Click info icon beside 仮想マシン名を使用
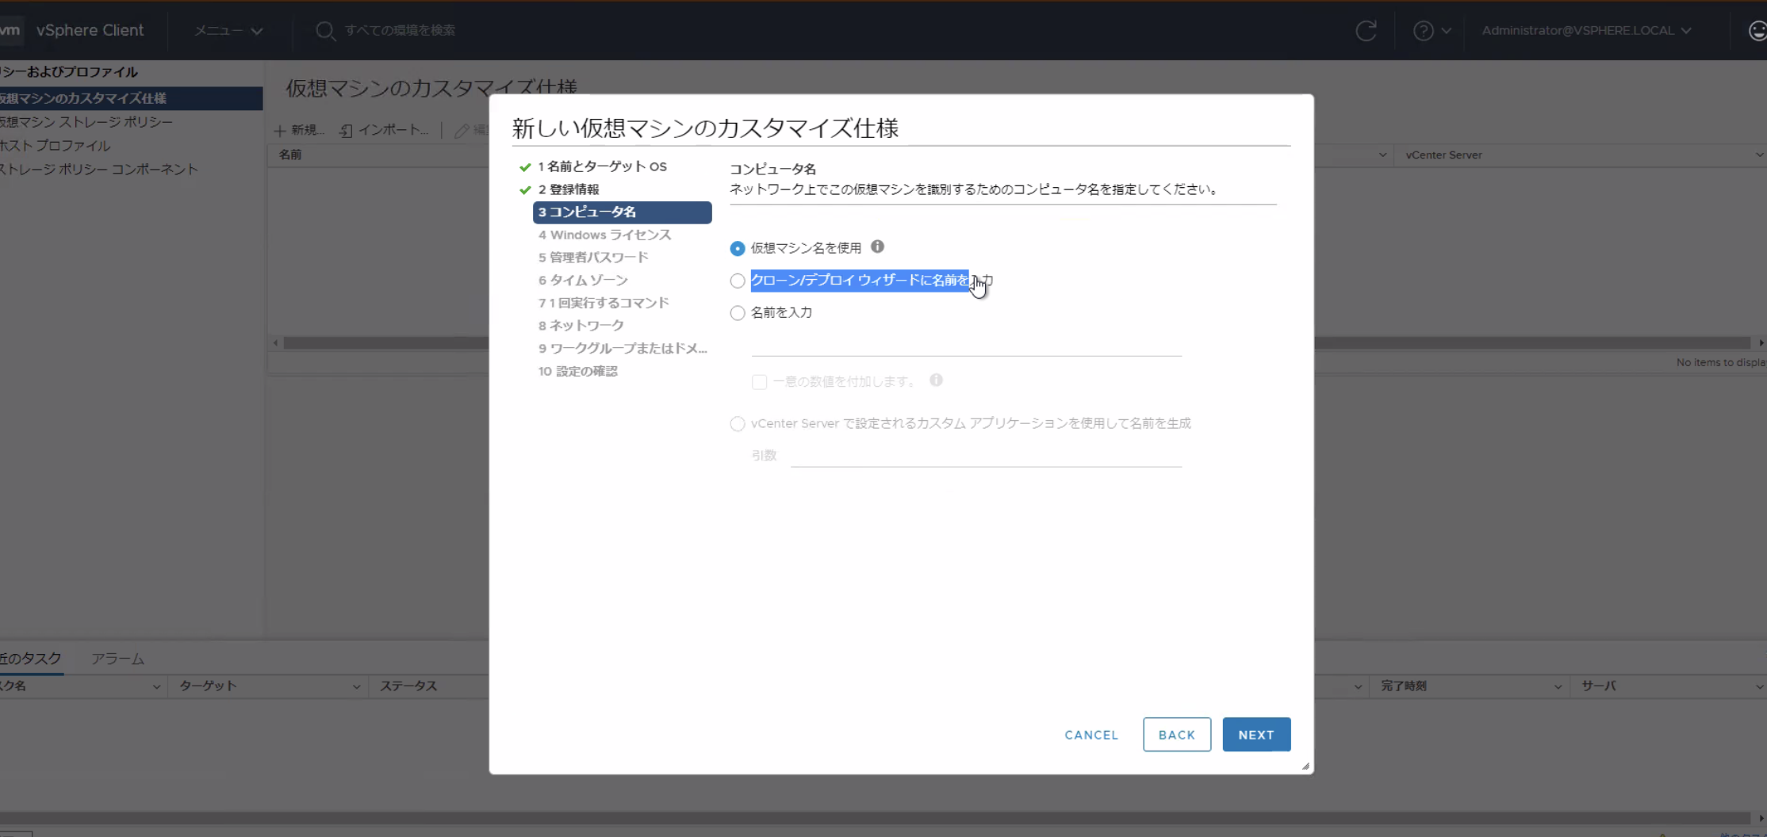Image resolution: width=1767 pixels, height=837 pixels. click(x=877, y=247)
